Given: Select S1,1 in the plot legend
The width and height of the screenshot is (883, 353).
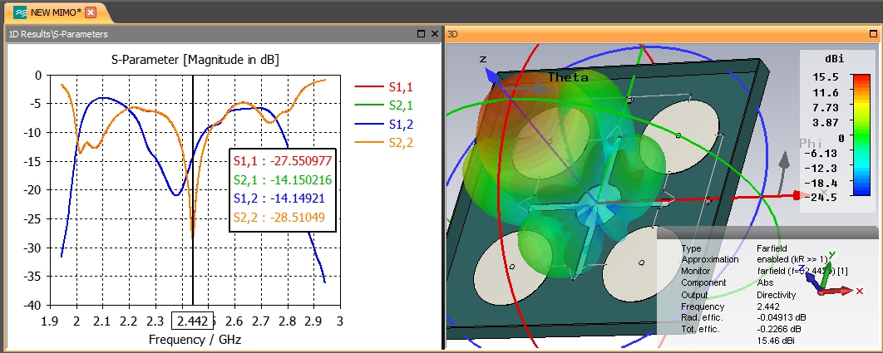Looking at the screenshot, I should point(401,86).
